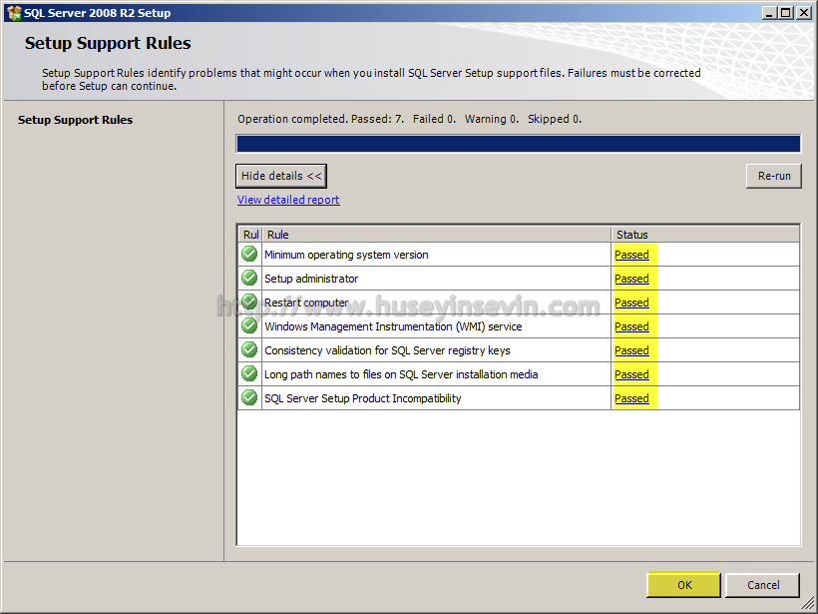The height and width of the screenshot is (614, 818).
Task: Sort by the Rule column header
Action: click(437, 235)
